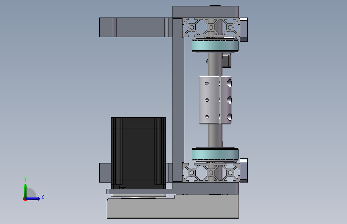Image resolution: width=347 pixels, height=224 pixels.
Task: Select the horizontal gray arm at upper left
Action: tap(136, 28)
